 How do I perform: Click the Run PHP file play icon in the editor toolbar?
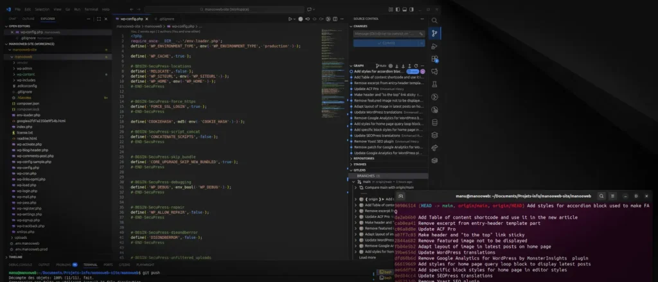pos(290,19)
